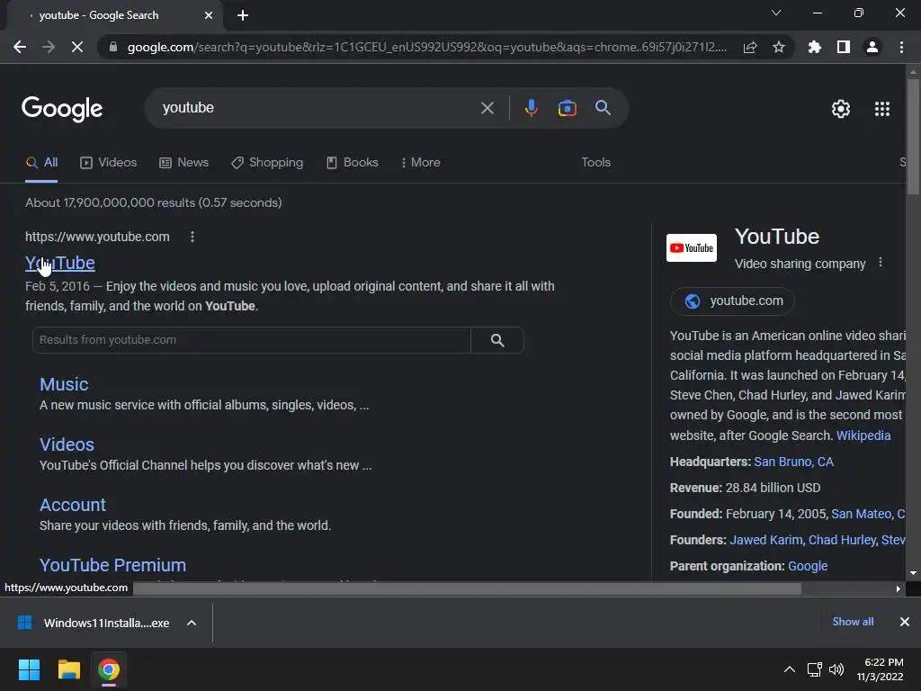Viewport: 921px width, 691px height.
Task: Open Chrome three-dot menu
Action: [901, 47]
